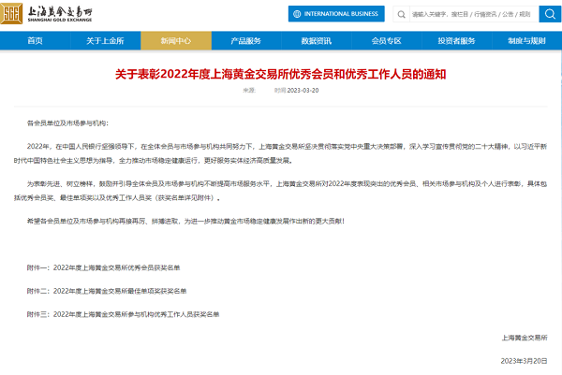Click the red article title heading
This screenshot has height=375, width=562.
280,74
